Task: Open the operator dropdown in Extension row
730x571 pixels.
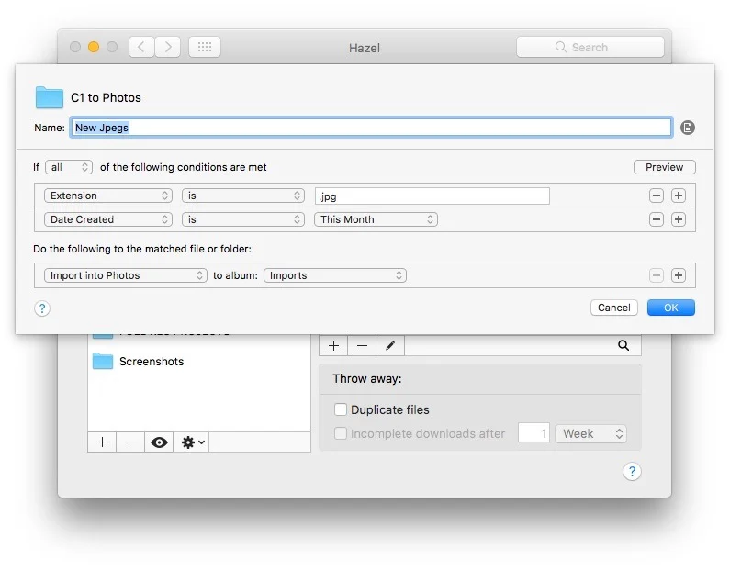Action: [x=243, y=196]
